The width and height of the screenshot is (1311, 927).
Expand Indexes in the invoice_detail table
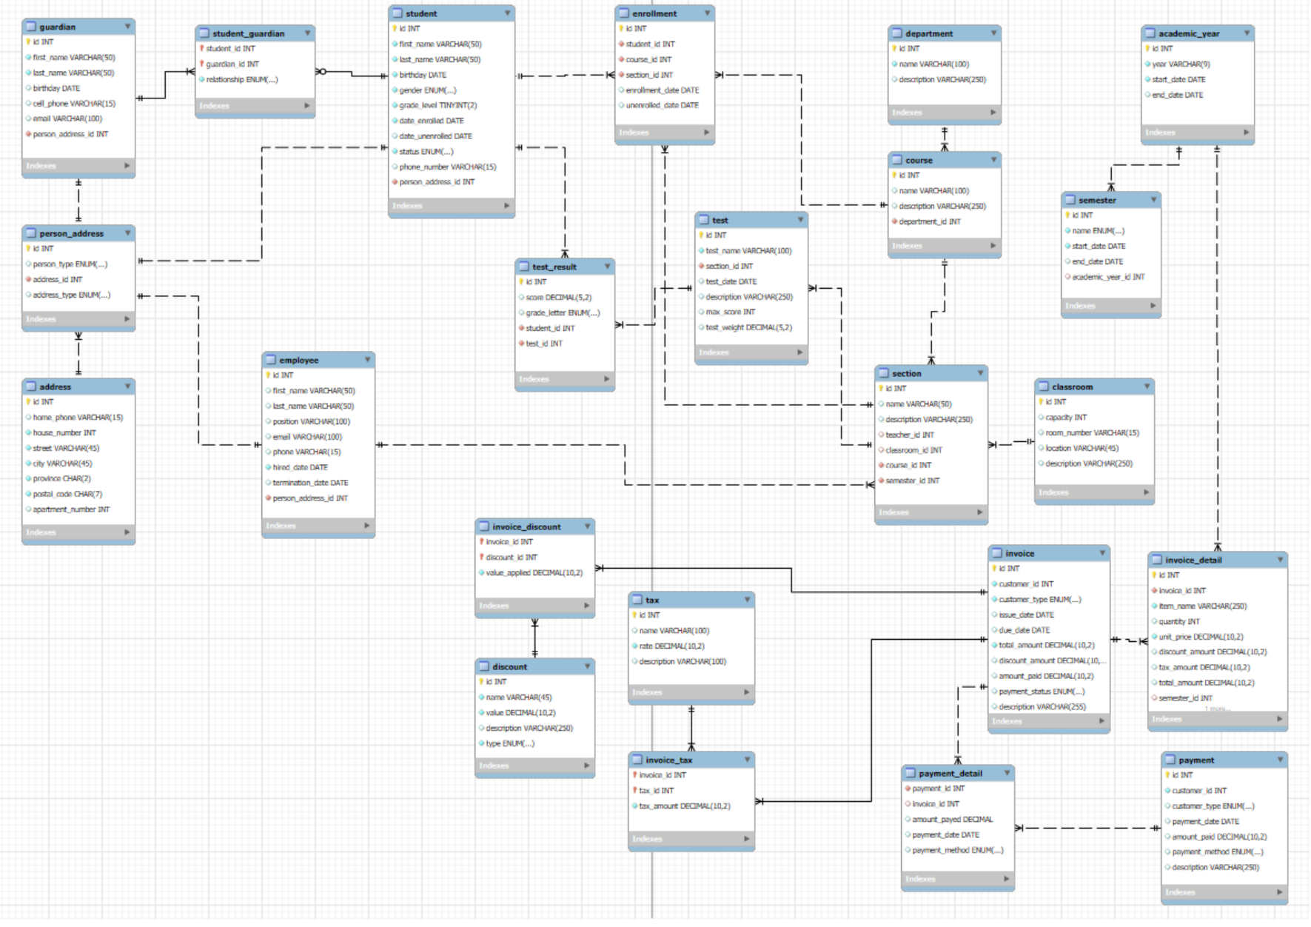pyautogui.click(x=1280, y=719)
